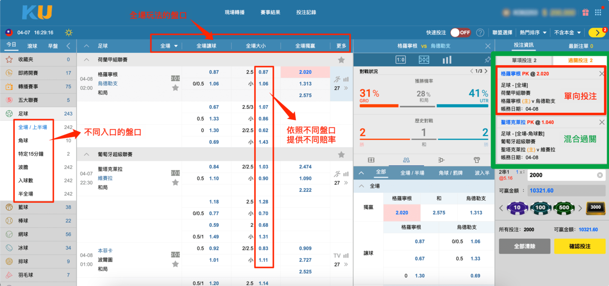Switch to the 單項投注 tab
Image resolution: width=609 pixels, height=286 pixels.
[524, 60]
